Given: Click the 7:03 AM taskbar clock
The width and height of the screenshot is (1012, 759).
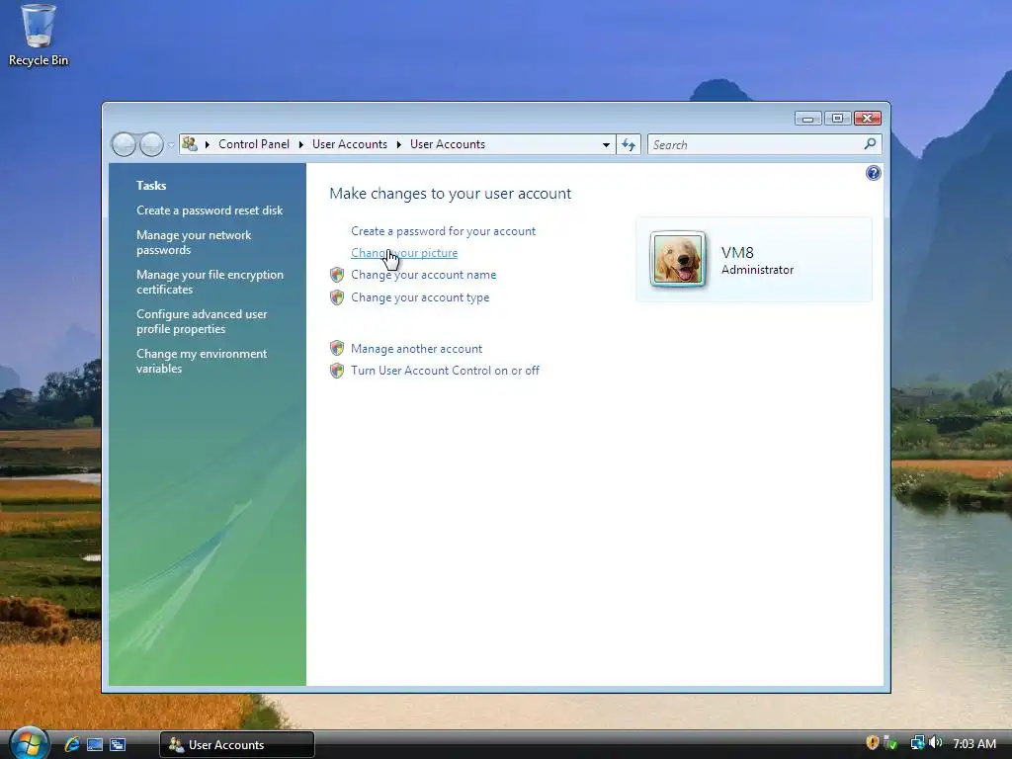Looking at the screenshot, I should pyautogui.click(x=974, y=743).
